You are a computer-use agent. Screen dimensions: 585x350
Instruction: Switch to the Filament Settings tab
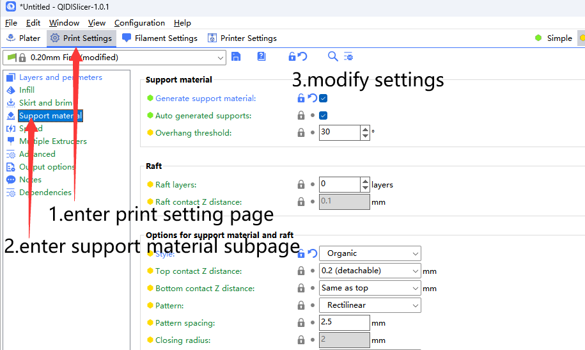coord(160,38)
